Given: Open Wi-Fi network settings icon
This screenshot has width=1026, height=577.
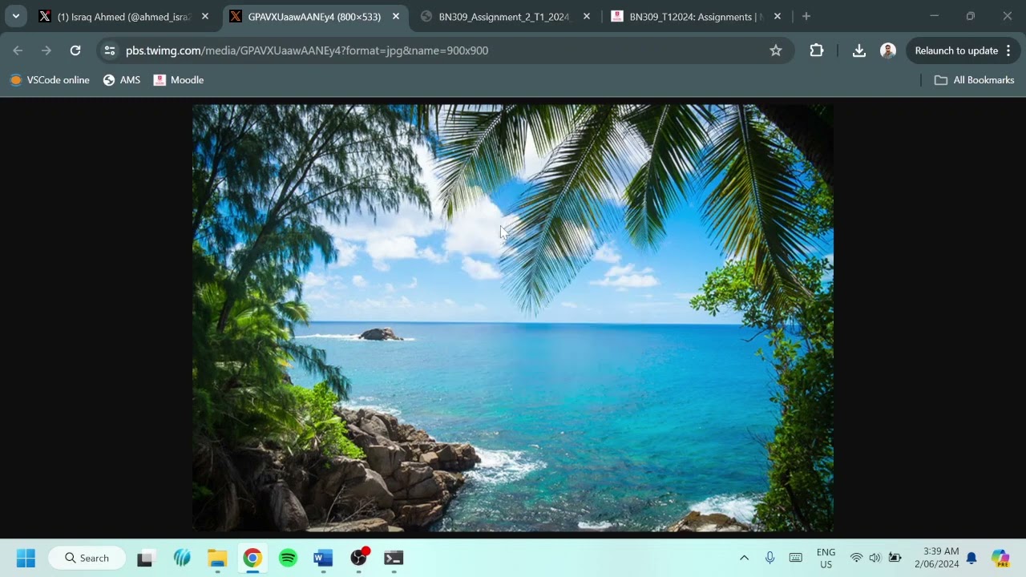Looking at the screenshot, I should [856, 558].
